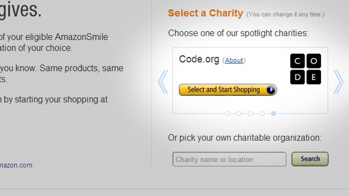
Task: Click the orange Select a Charity heading
Action: [x=205, y=13]
